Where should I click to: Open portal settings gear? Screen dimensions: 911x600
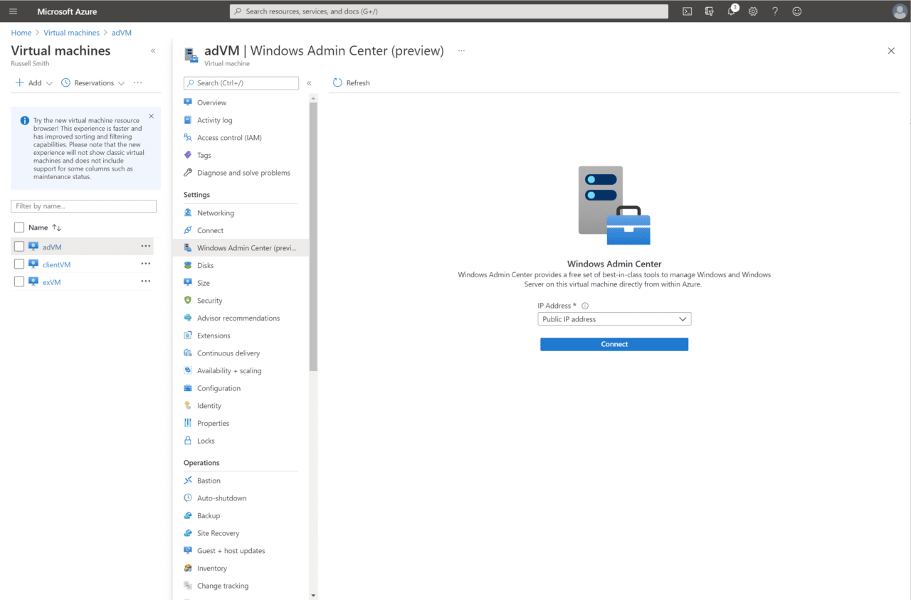point(753,11)
